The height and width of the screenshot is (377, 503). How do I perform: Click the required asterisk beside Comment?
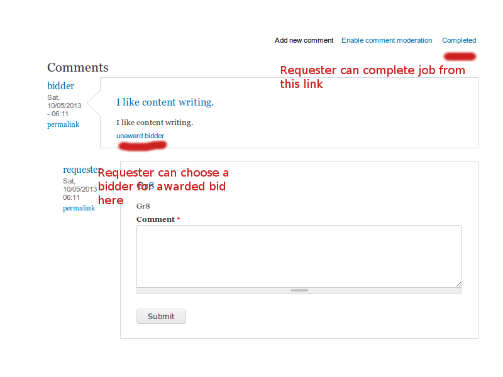point(178,219)
